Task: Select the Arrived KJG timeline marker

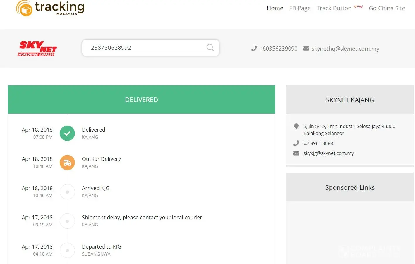Action: click(x=67, y=192)
